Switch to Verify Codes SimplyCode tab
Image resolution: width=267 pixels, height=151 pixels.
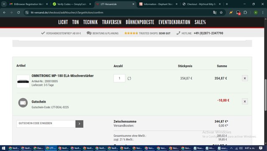click(x=72, y=4)
